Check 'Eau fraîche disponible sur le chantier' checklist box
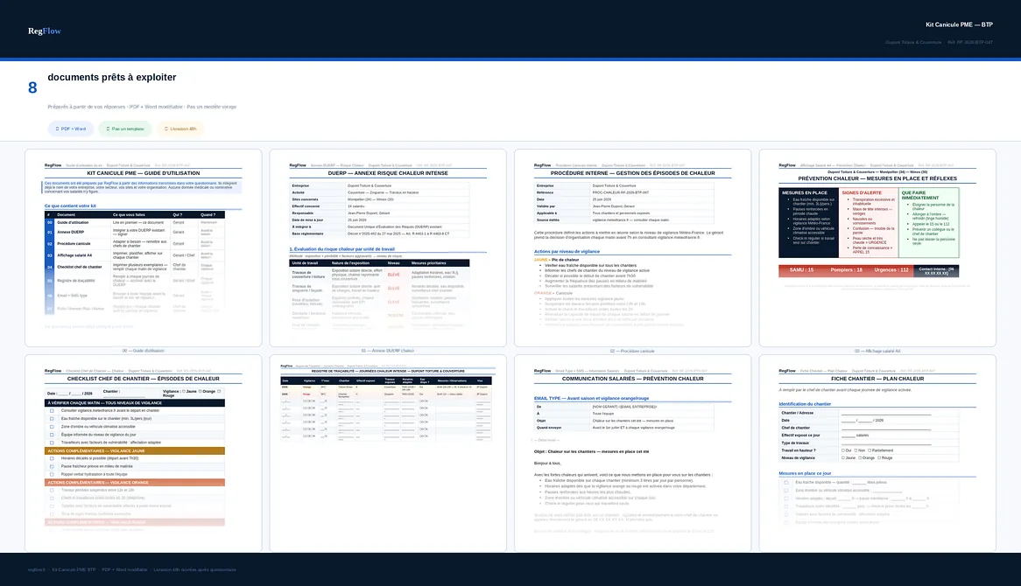The width and height of the screenshot is (1021, 586). (52, 419)
